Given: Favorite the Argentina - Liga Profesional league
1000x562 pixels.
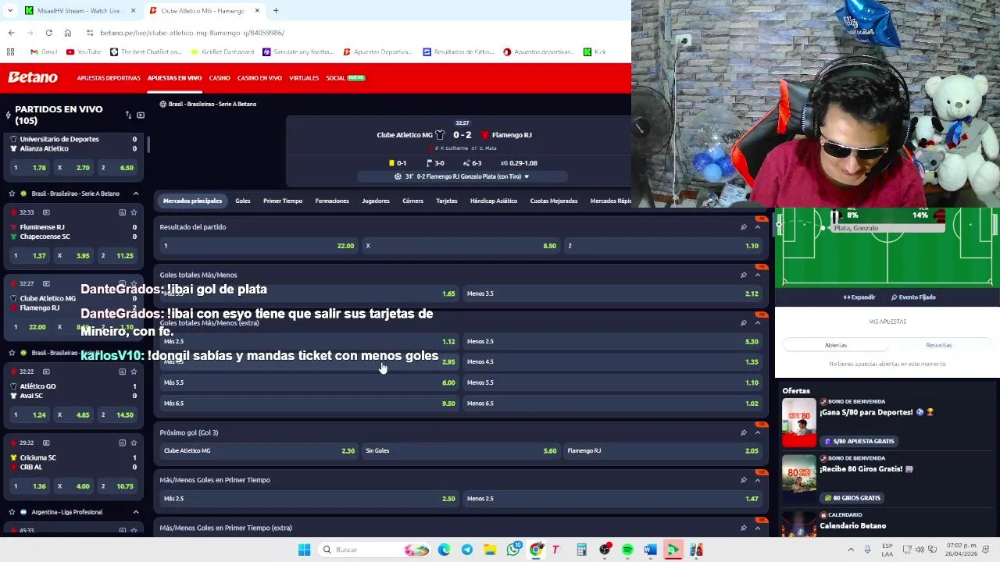Looking at the screenshot, I should [12, 512].
